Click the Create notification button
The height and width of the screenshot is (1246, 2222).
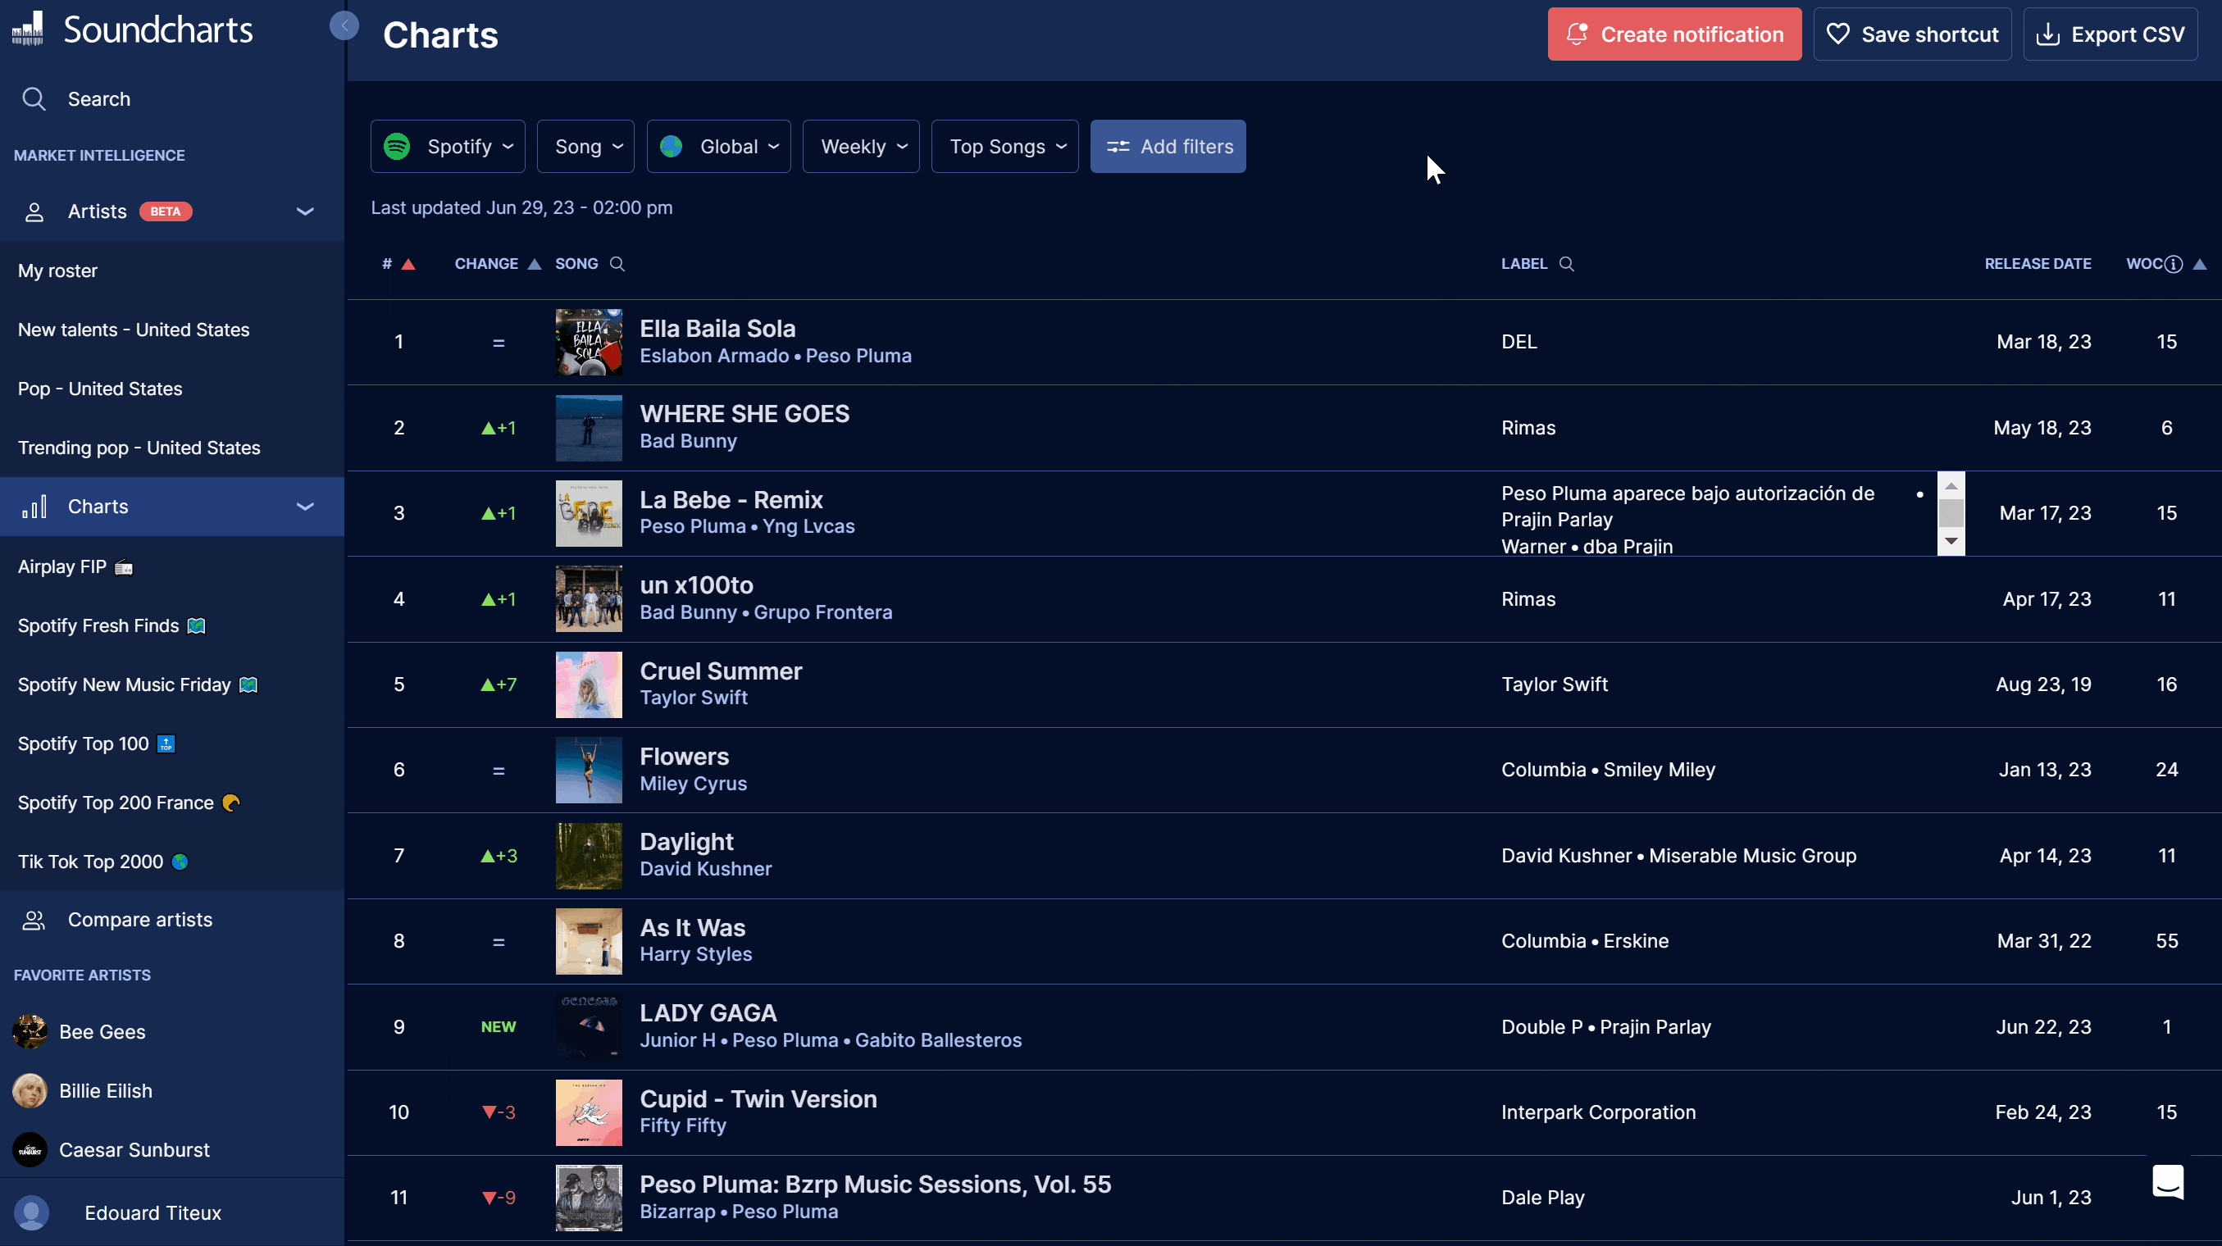click(x=1673, y=34)
